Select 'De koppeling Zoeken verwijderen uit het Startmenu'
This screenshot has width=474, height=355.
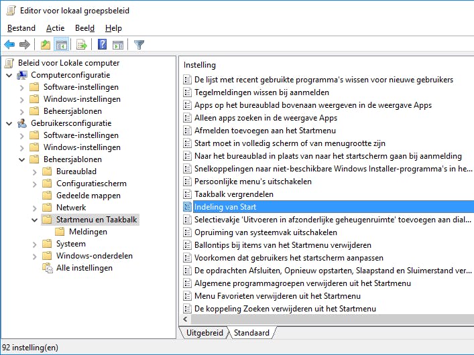tap(285, 309)
